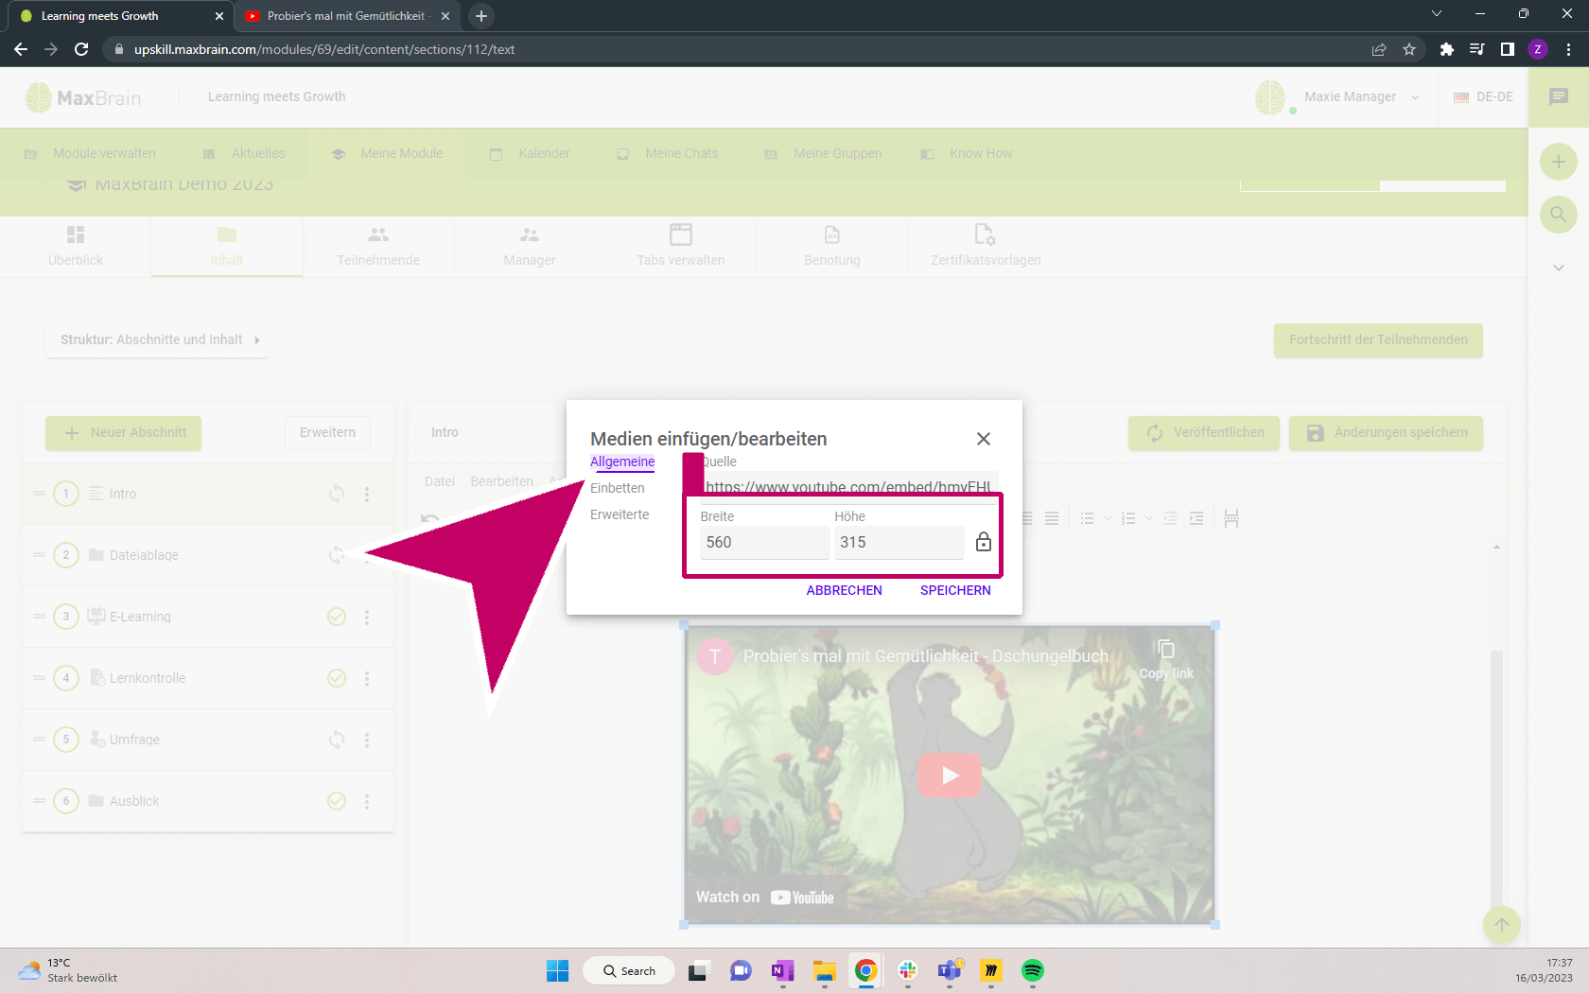Select the Dateiablage section row
This screenshot has height=993, width=1589.
(x=208, y=555)
